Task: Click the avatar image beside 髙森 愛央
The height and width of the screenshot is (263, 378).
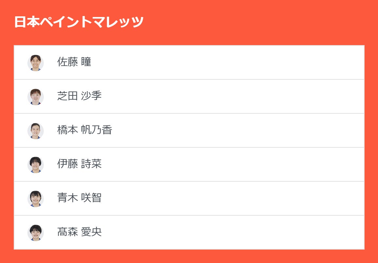Action: pos(35,233)
